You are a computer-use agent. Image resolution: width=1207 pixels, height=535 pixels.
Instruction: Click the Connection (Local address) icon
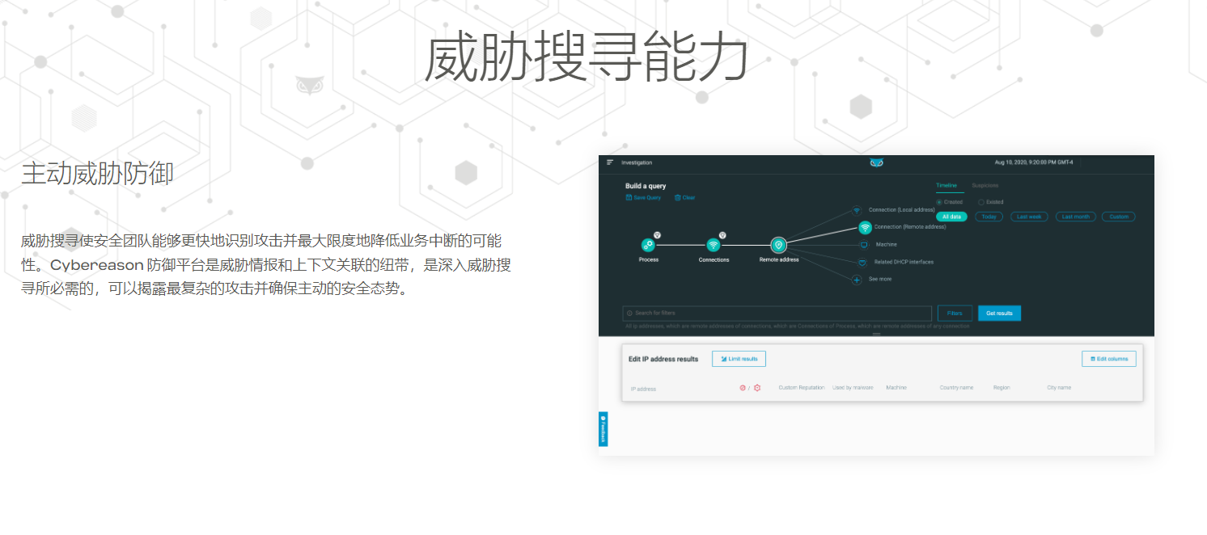click(858, 210)
